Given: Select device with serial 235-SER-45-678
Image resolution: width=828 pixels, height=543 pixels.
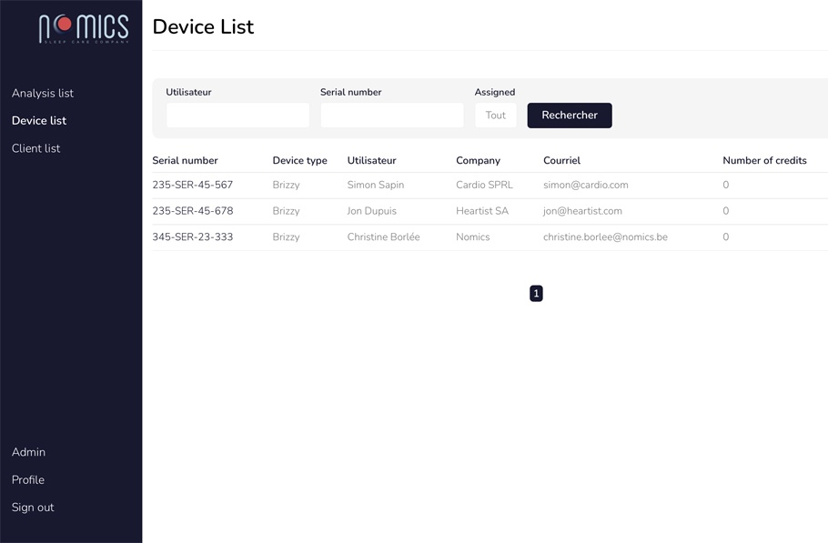Looking at the screenshot, I should (193, 211).
